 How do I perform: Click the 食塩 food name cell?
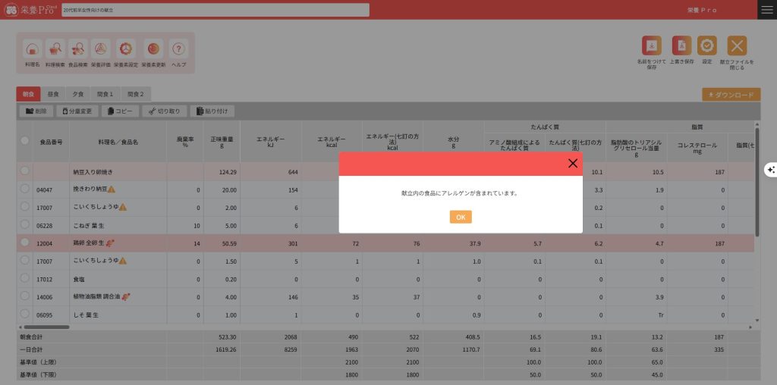pos(118,279)
